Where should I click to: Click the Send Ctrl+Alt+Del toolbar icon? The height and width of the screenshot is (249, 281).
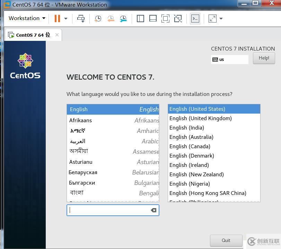click(x=81, y=18)
